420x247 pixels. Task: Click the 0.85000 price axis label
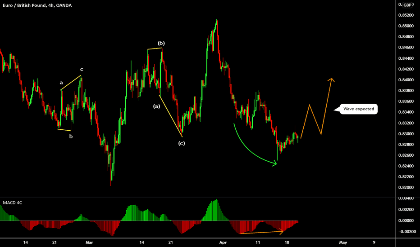click(406, 26)
